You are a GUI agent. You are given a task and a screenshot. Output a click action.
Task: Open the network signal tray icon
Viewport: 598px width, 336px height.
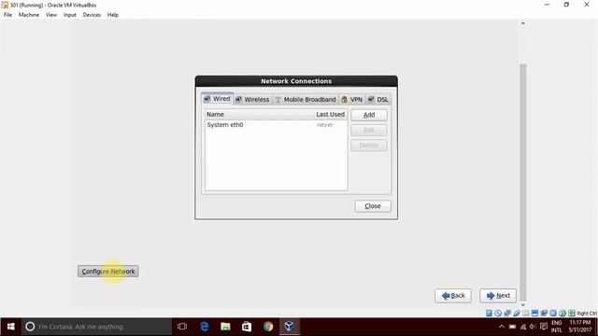[x=523, y=327]
